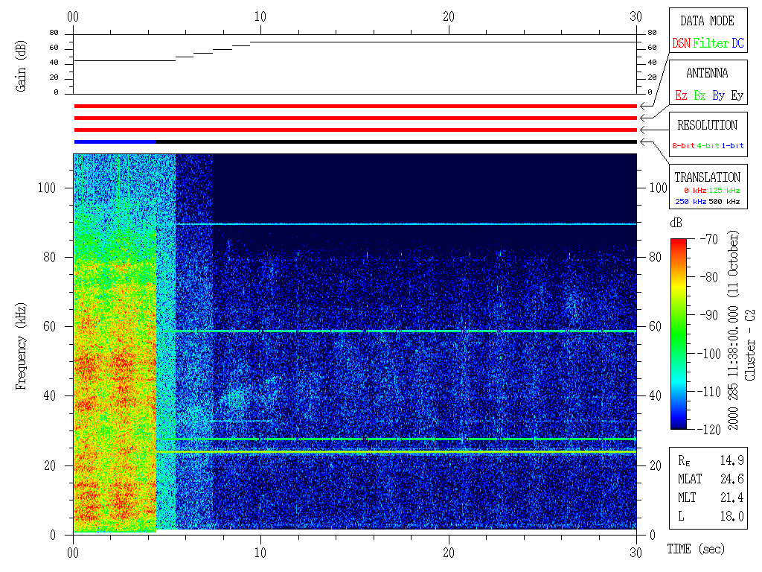Select the Ey antenna legend entry
This screenshot has height=572, width=762.
(x=737, y=96)
